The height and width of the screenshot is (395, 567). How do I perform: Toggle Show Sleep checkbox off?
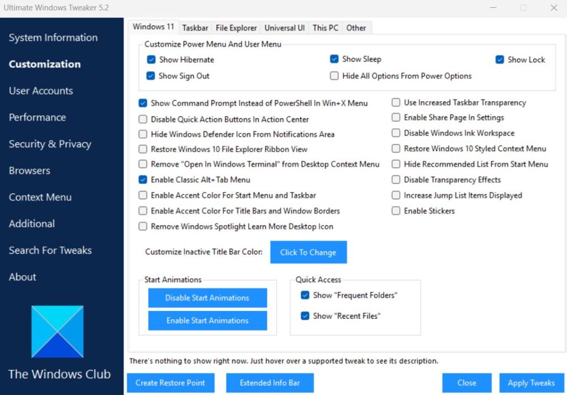(x=334, y=59)
